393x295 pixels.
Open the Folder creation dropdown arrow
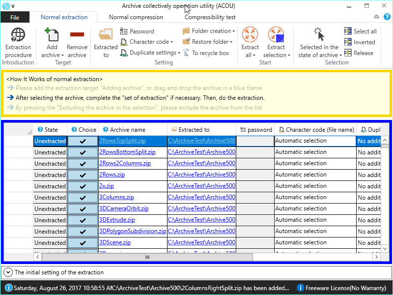tap(234, 31)
